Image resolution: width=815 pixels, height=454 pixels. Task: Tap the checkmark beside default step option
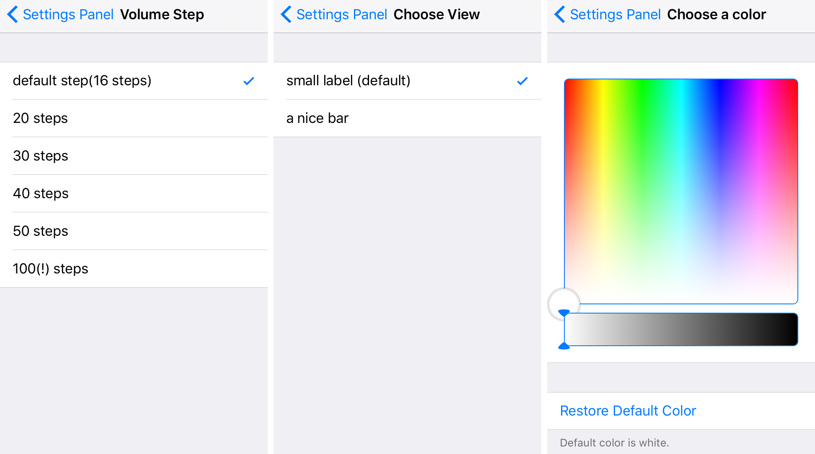[x=249, y=81]
